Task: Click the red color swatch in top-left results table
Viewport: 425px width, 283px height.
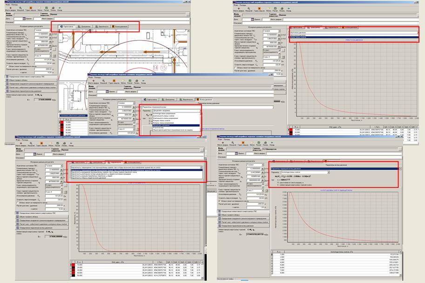Action: [62, 123]
